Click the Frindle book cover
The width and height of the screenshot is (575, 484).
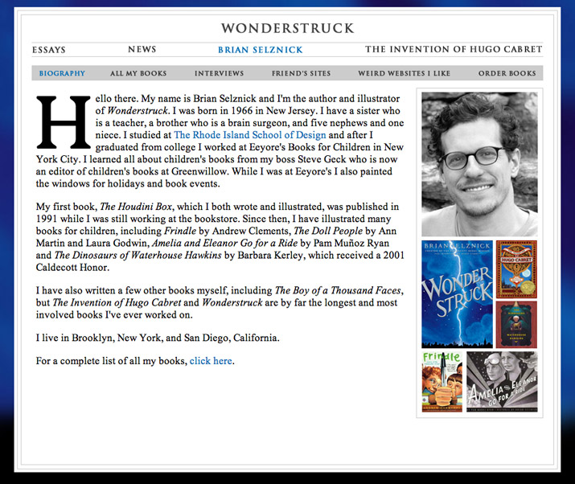(442, 382)
